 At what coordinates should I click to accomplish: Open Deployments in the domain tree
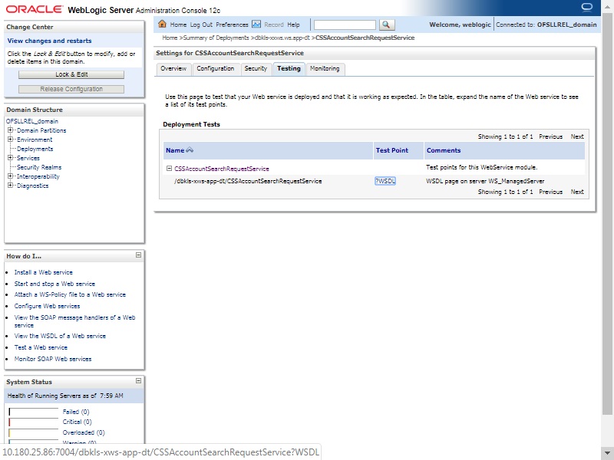tap(35, 149)
